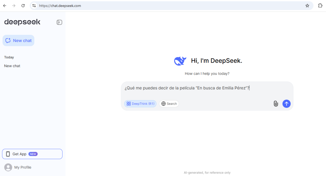Click the 'Today' section label
326x176 pixels.
[x=9, y=57]
